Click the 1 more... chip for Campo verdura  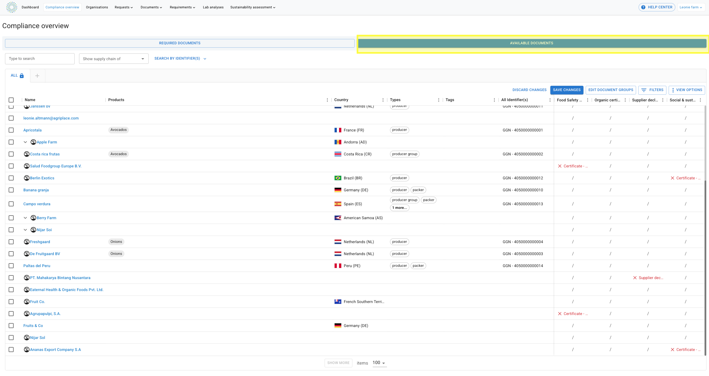click(x=399, y=208)
